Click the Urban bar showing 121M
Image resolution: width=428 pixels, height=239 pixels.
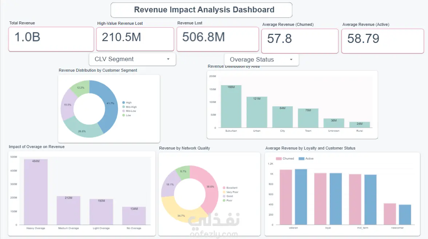257,112
